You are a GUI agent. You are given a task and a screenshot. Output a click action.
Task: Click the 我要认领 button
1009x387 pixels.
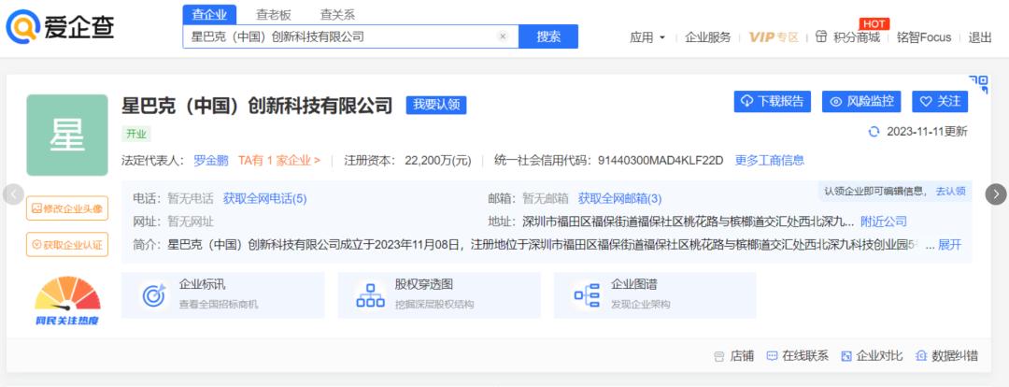(x=435, y=105)
